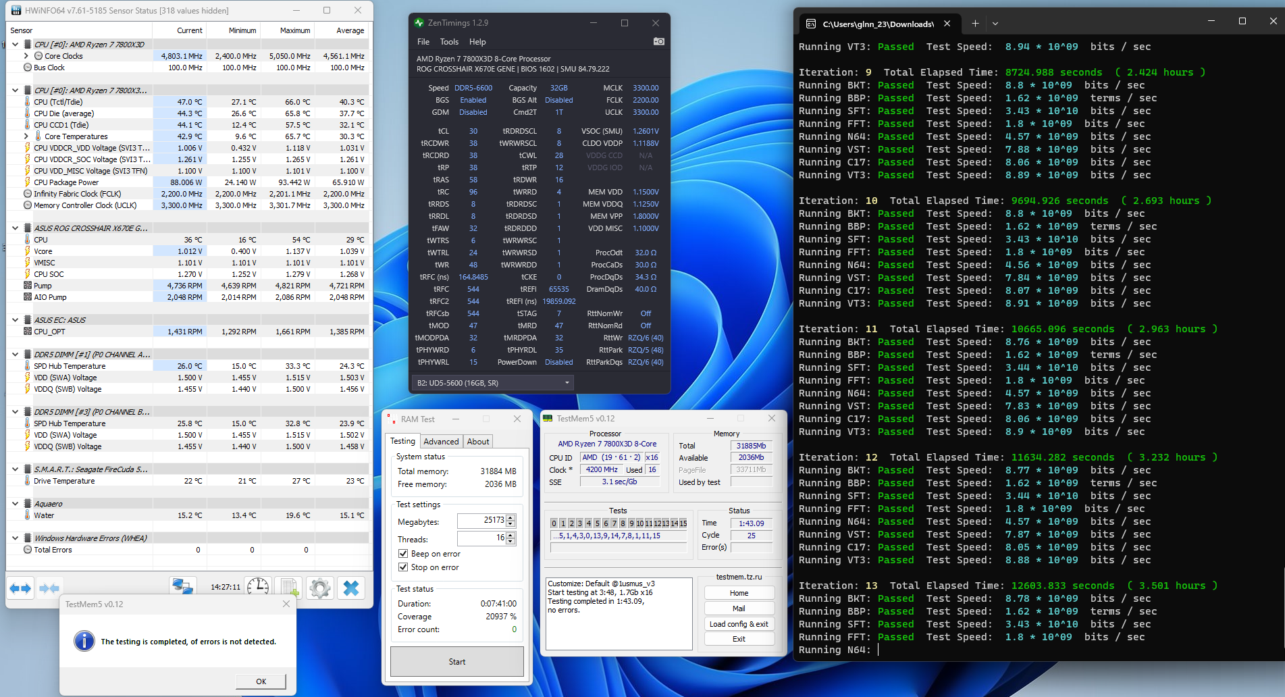Click the blue X close sensors icon
Screen dimensions: 1285x697
point(351,588)
